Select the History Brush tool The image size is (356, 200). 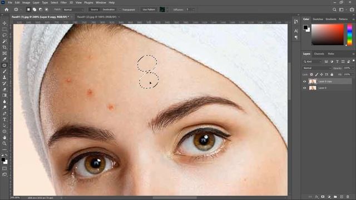(x=4, y=83)
